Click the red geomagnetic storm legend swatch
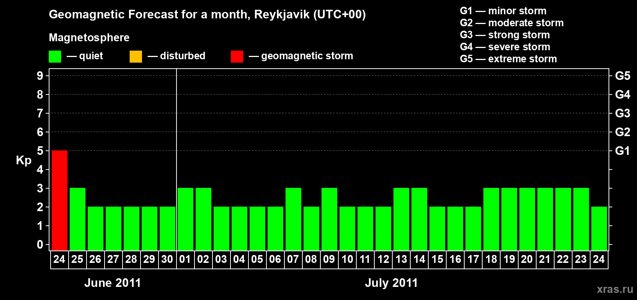The image size is (637, 300). tap(237, 57)
